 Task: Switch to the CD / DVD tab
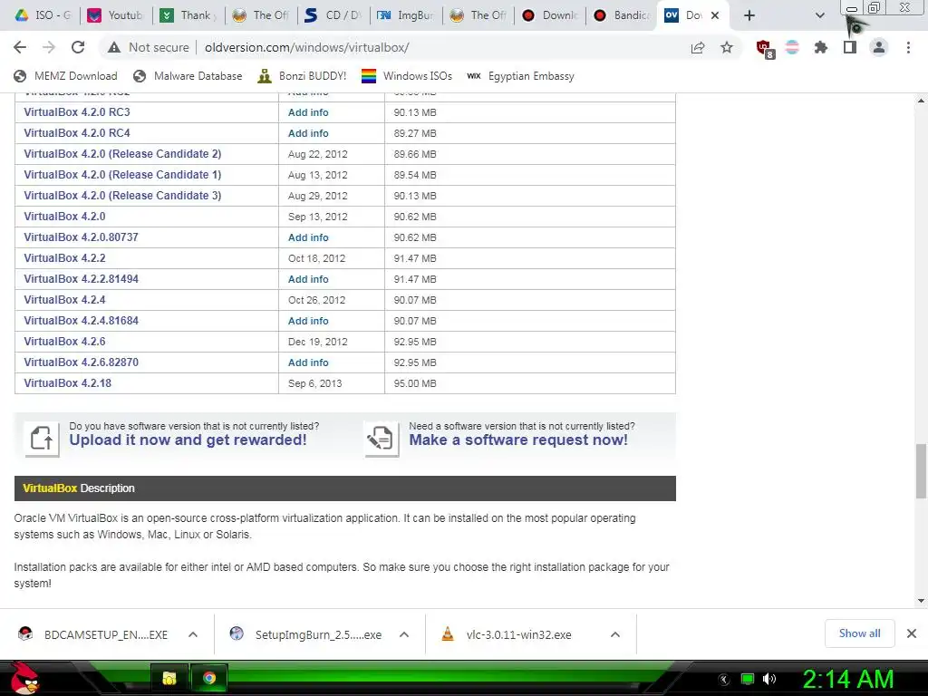coord(333,15)
